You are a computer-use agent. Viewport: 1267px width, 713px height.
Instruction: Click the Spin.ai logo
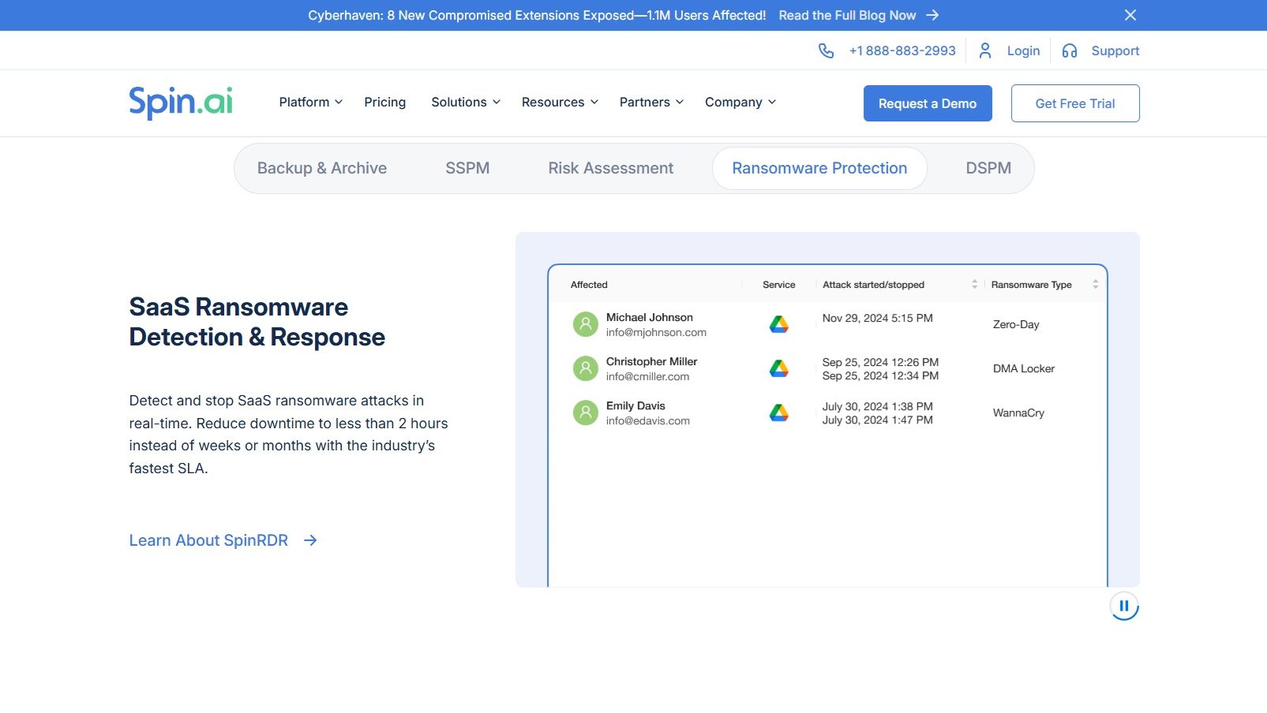(x=181, y=103)
